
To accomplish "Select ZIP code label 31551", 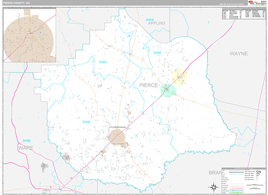I will click(x=103, y=62).
